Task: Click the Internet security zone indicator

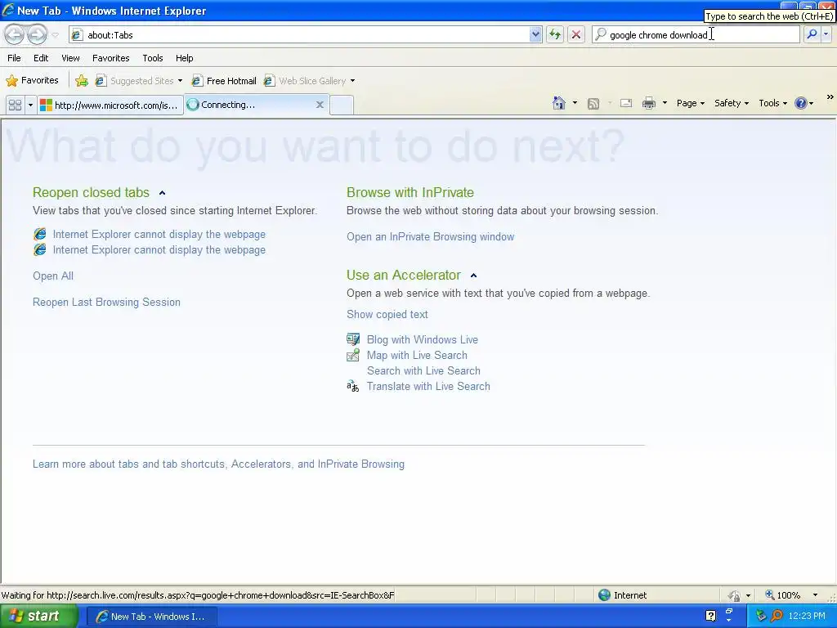Action: click(x=622, y=595)
